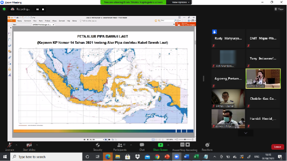This screenshot has width=287, height=161.
Task: Select the Hamidi Hamid participant tile
Action: 263,119
